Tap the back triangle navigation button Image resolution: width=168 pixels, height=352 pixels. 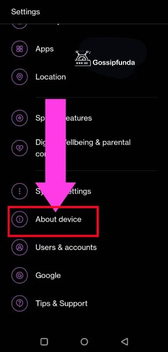pyautogui.click(x=124, y=341)
